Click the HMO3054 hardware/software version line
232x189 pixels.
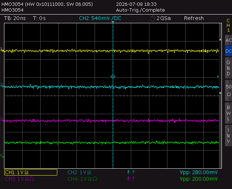point(47,4)
